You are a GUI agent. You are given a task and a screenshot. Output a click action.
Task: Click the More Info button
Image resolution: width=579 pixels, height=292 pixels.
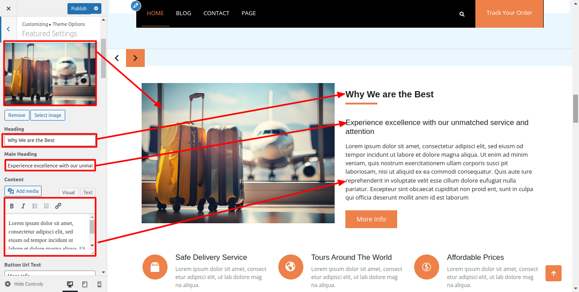[371, 219]
